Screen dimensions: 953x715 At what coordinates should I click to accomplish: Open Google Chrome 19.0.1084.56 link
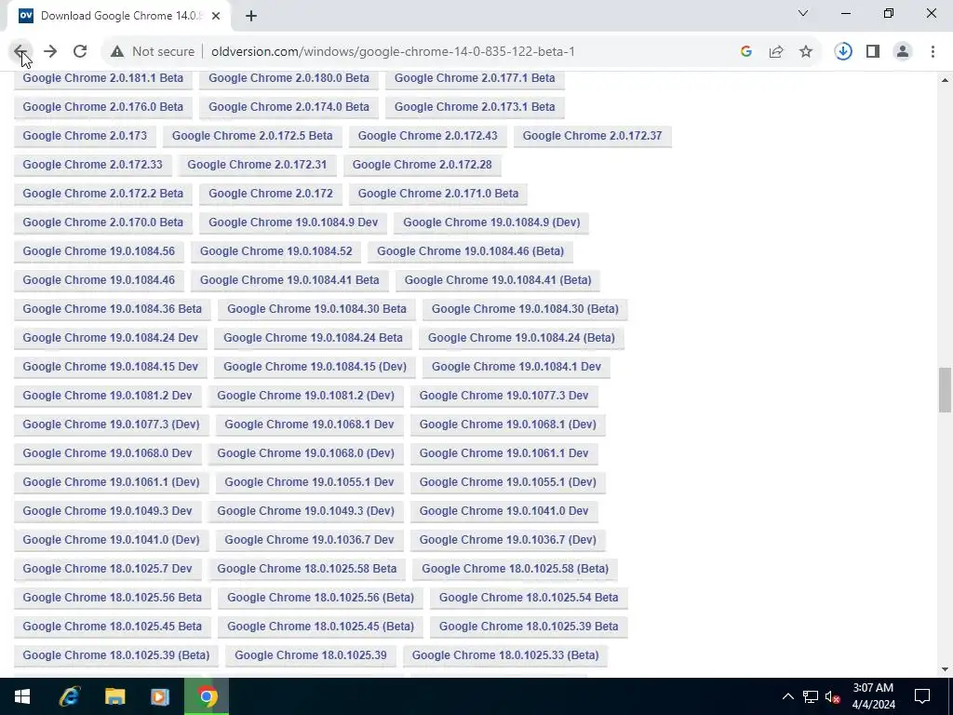99,251
